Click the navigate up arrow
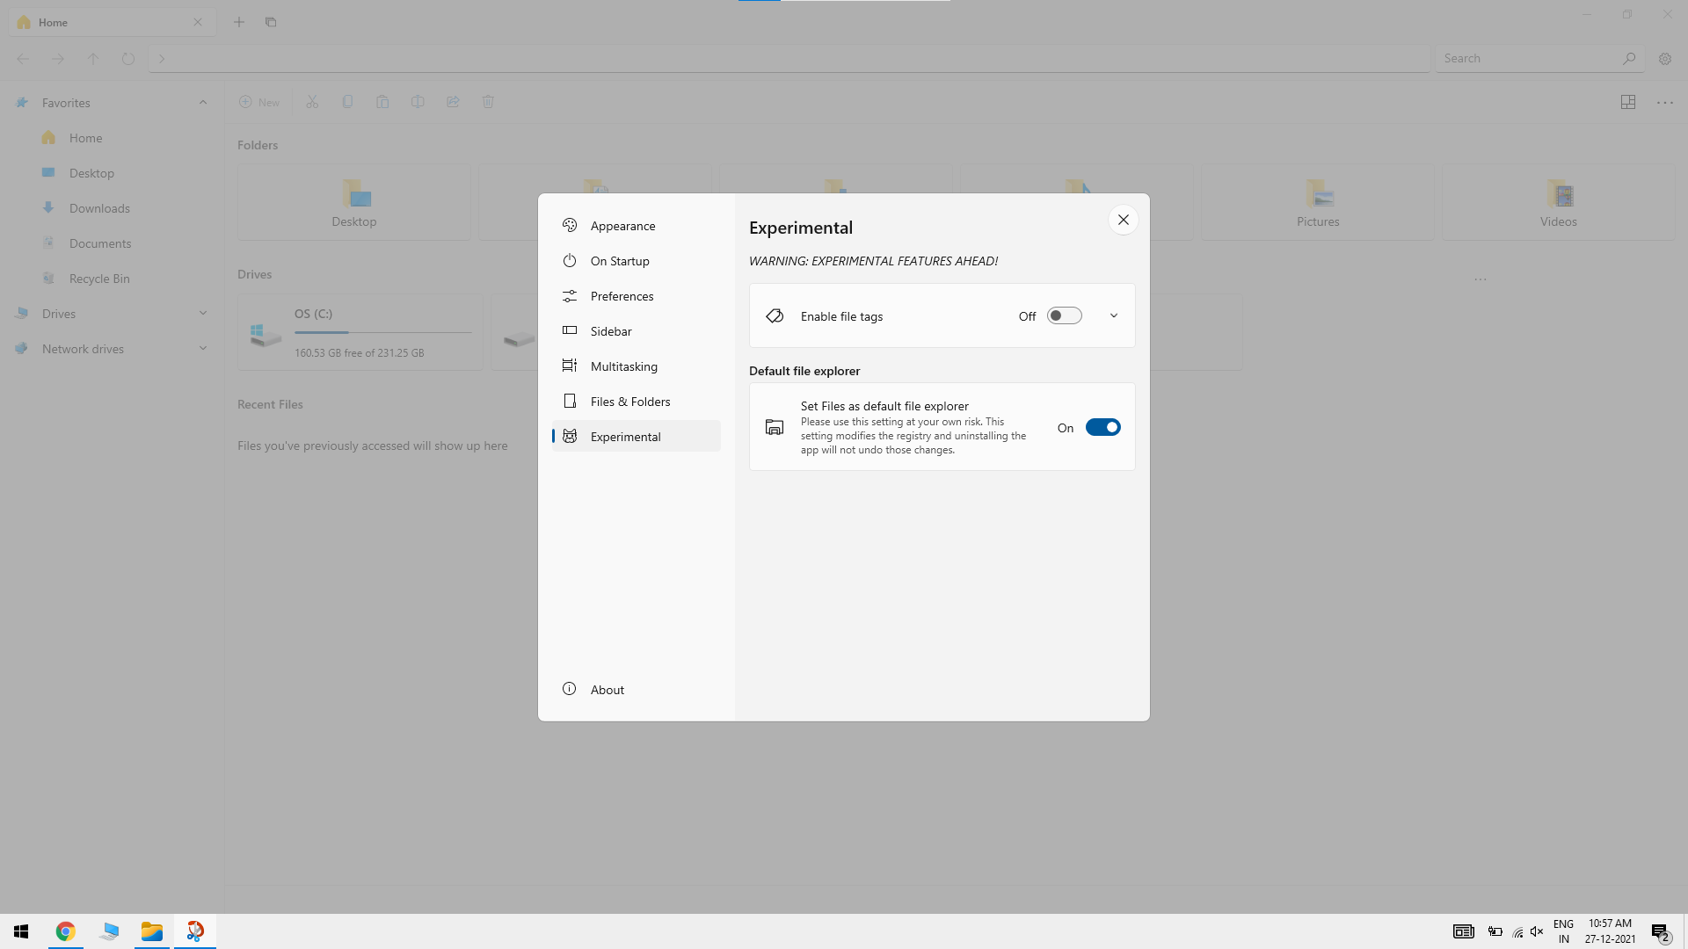Screen dimensions: 1688x949 pyautogui.click(x=93, y=59)
